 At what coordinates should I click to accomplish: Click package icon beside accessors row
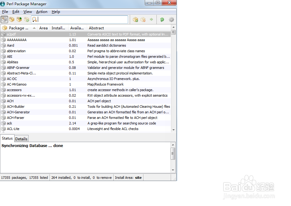click(x=3, y=90)
